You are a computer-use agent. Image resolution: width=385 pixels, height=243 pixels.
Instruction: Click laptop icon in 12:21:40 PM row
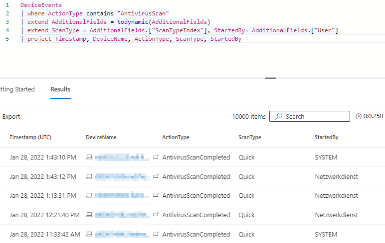pos(89,215)
